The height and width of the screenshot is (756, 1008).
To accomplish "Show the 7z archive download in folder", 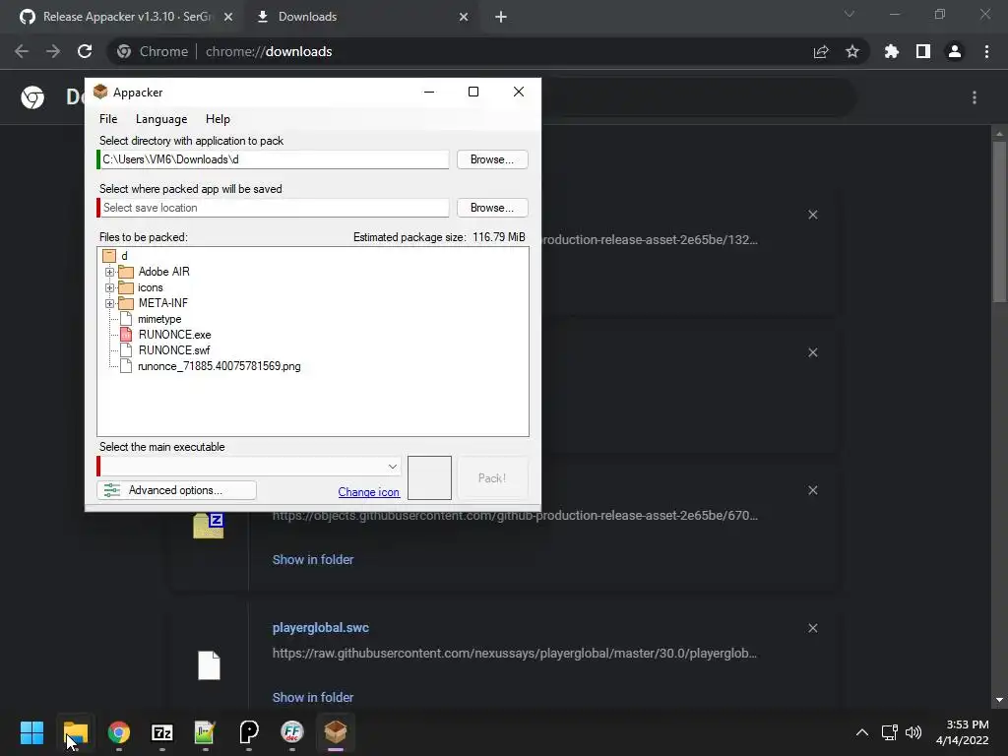I will [x=313, y=560].
